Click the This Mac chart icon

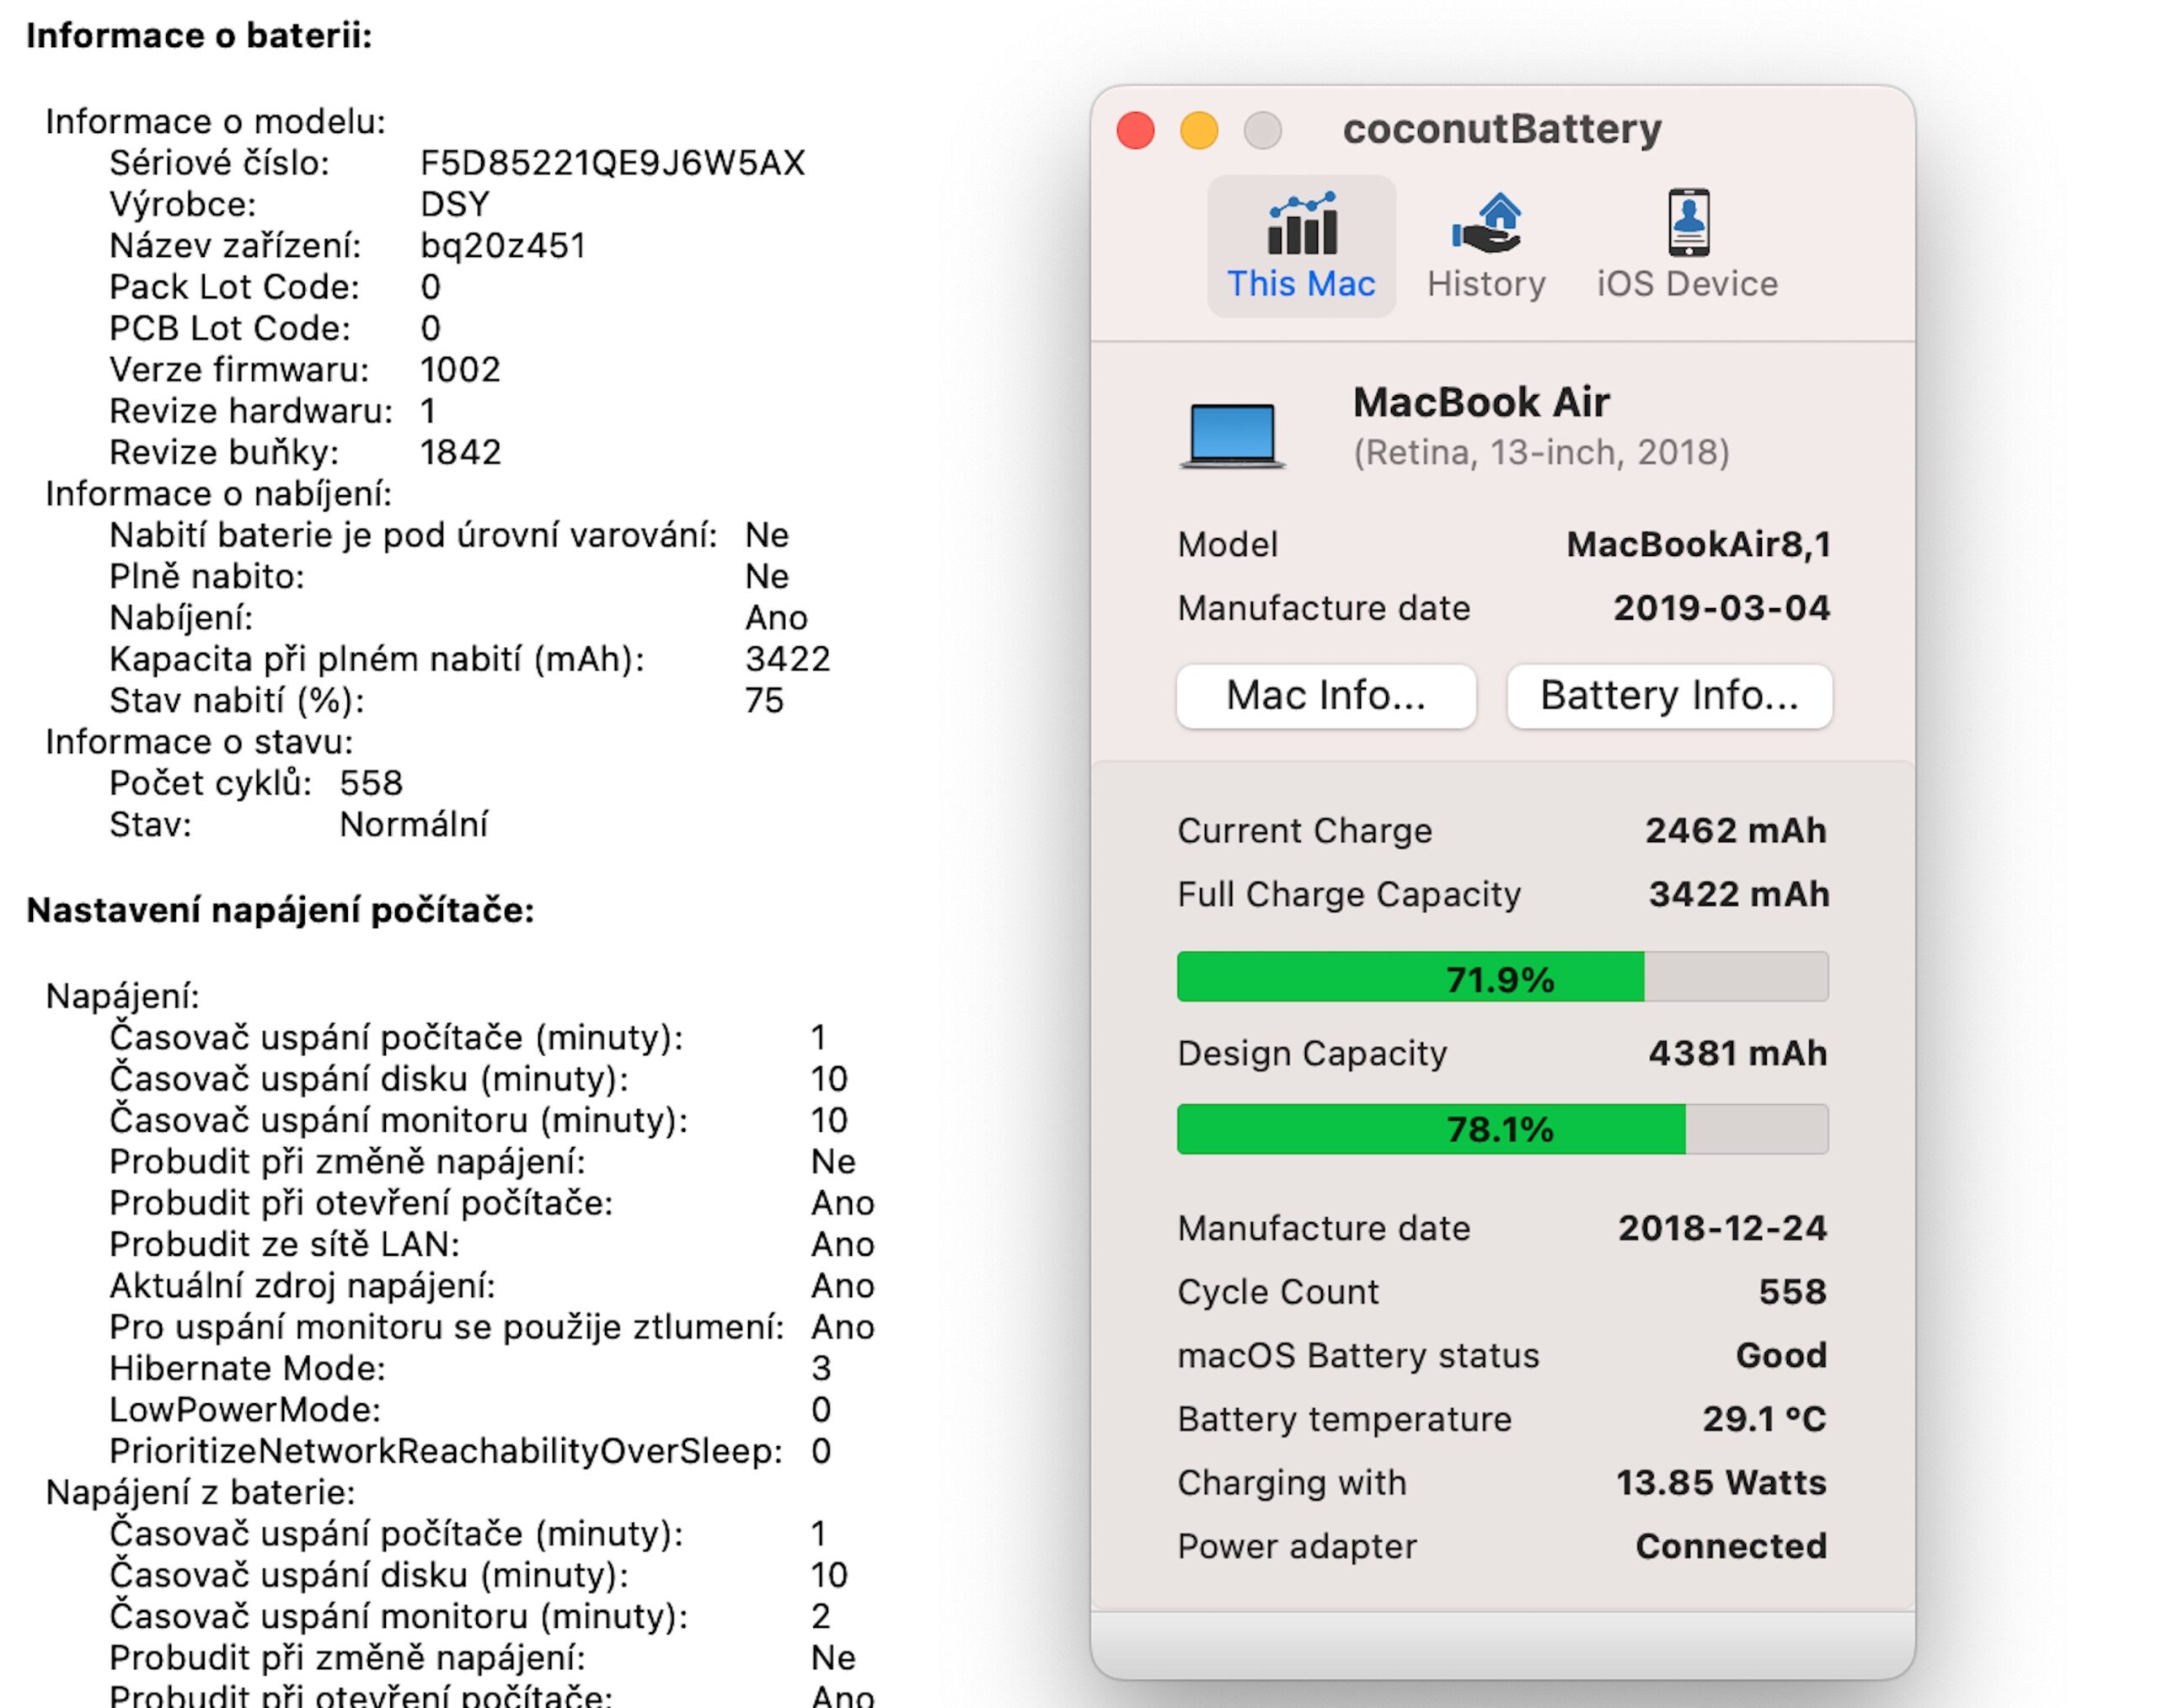pos(1302,224)
